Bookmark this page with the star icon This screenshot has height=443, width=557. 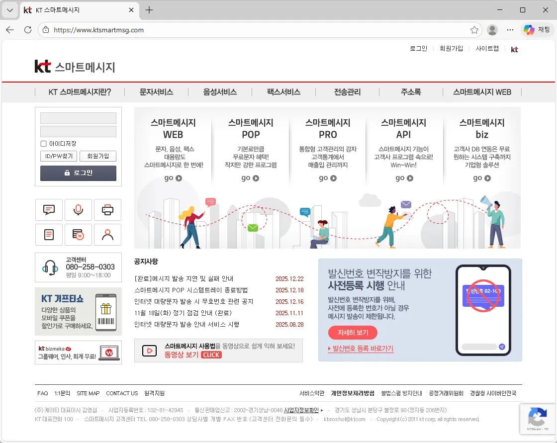pyautogui.click(x=474, y=30)
